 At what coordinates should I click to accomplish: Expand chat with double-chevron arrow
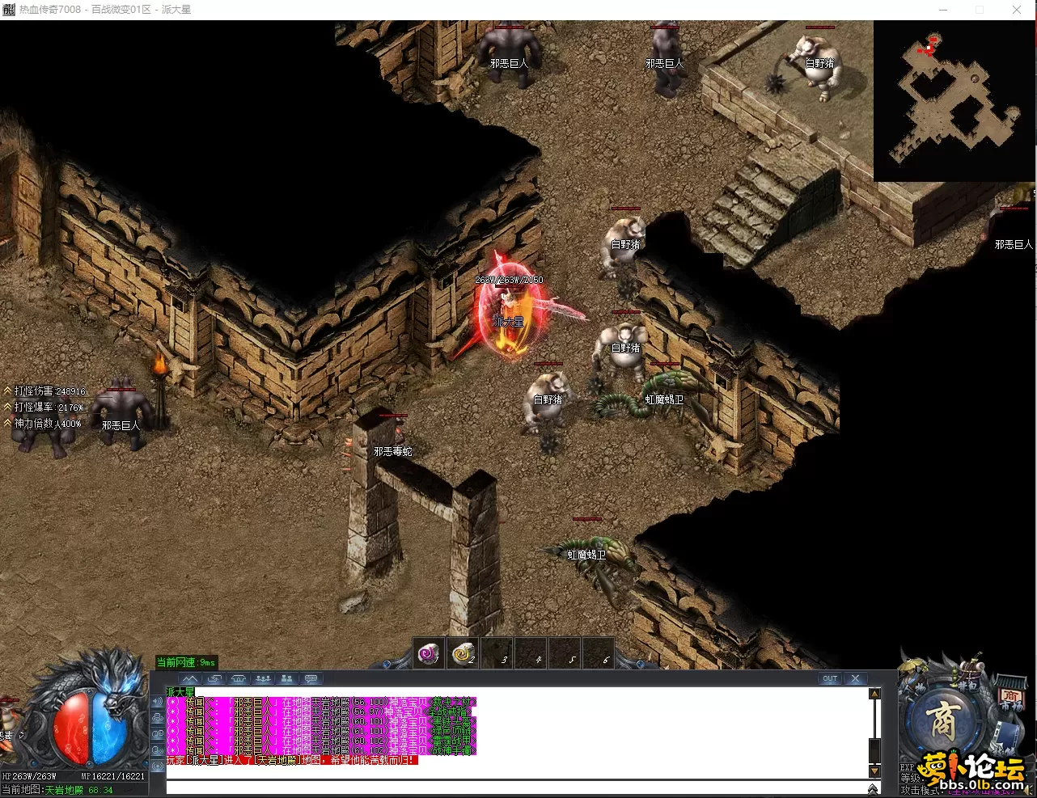pyautogui.click(x=874, y=788)
